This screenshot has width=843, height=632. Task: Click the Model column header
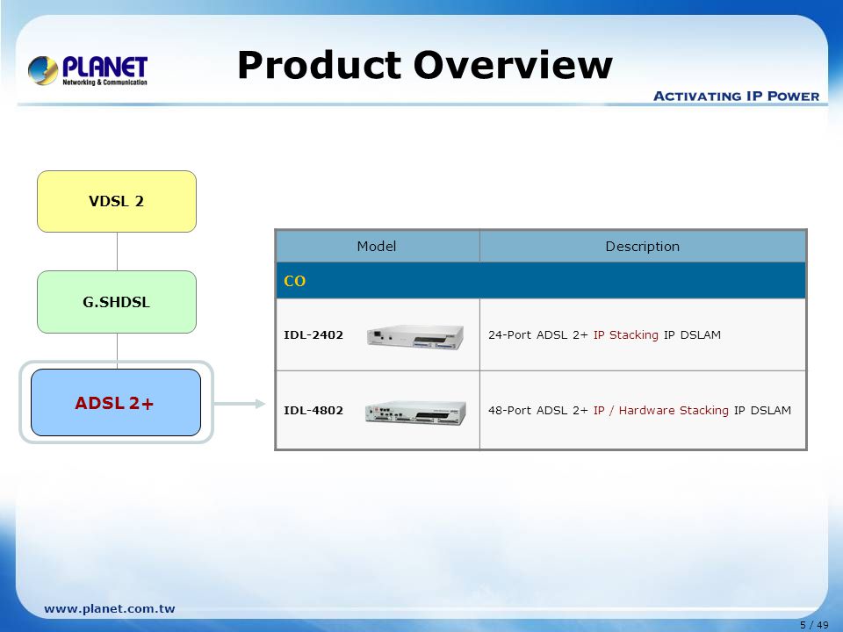[377, 246]
